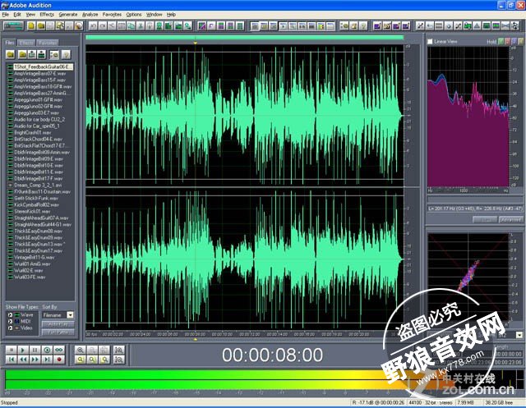Play to end with circled play button
526x408 pixels.
point(47,350)
